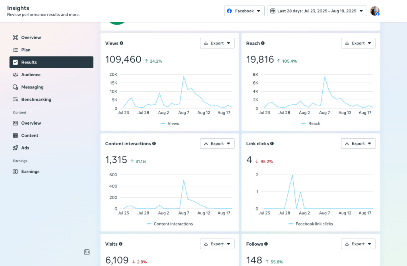Viewport: 407px width, 266px height.
Task: Open the Facebook platform dropdown
Action: point(244,11)
